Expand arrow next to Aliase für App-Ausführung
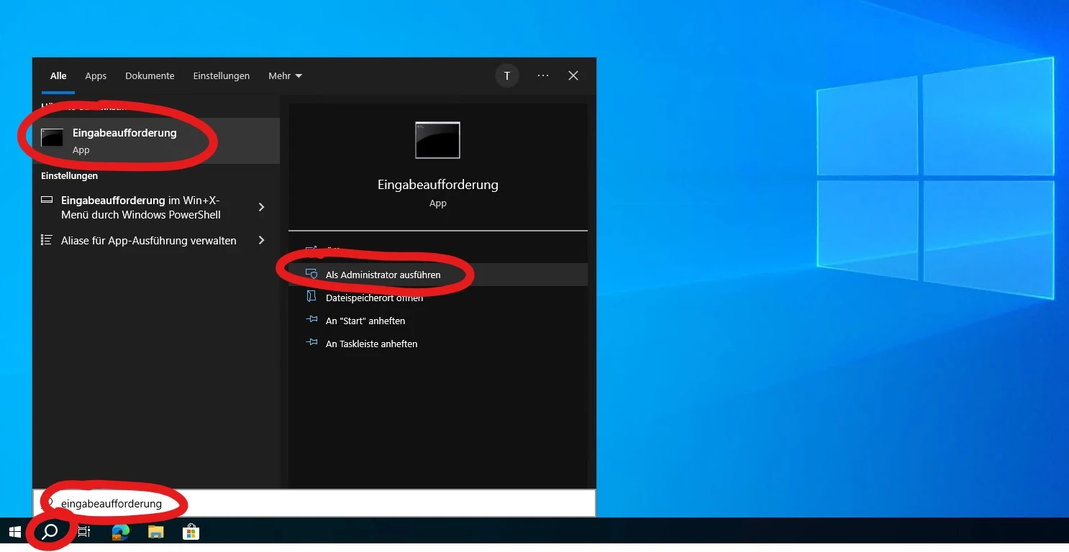Screen dimensions: 1069x552 point(261,240)
